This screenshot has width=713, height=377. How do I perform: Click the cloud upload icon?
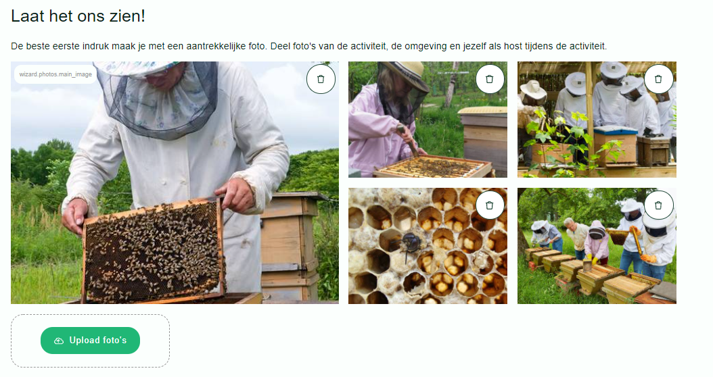coord(59,341)
